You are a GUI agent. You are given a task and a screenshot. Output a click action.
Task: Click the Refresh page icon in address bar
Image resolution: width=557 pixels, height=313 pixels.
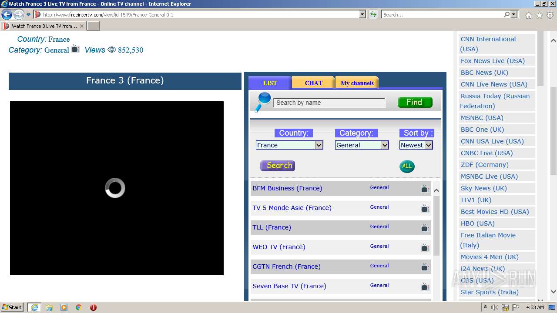373,14
